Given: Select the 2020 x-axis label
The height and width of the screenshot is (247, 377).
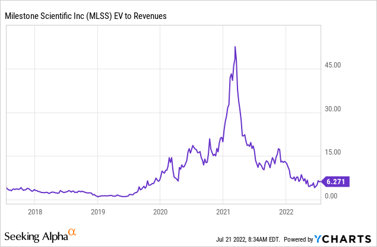Looking at the screenshot, I should [160, 212].
